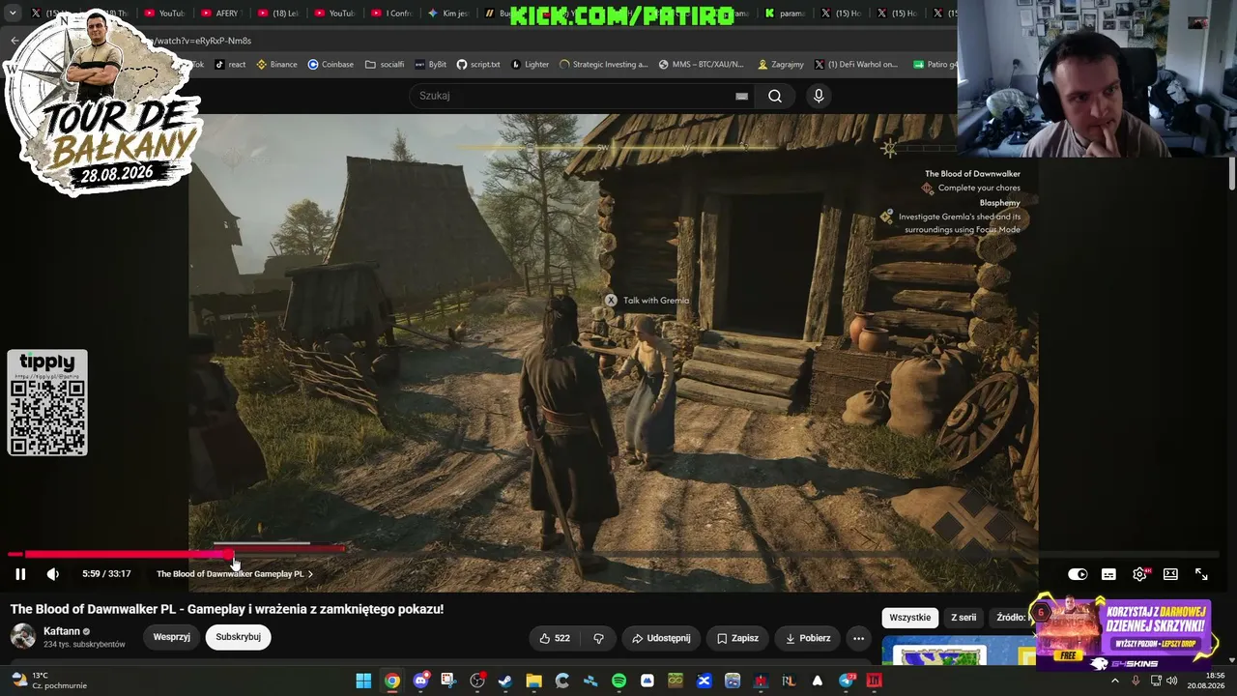Click the Subskrybuj button
1237x696 pixels.
click(238, 637)
